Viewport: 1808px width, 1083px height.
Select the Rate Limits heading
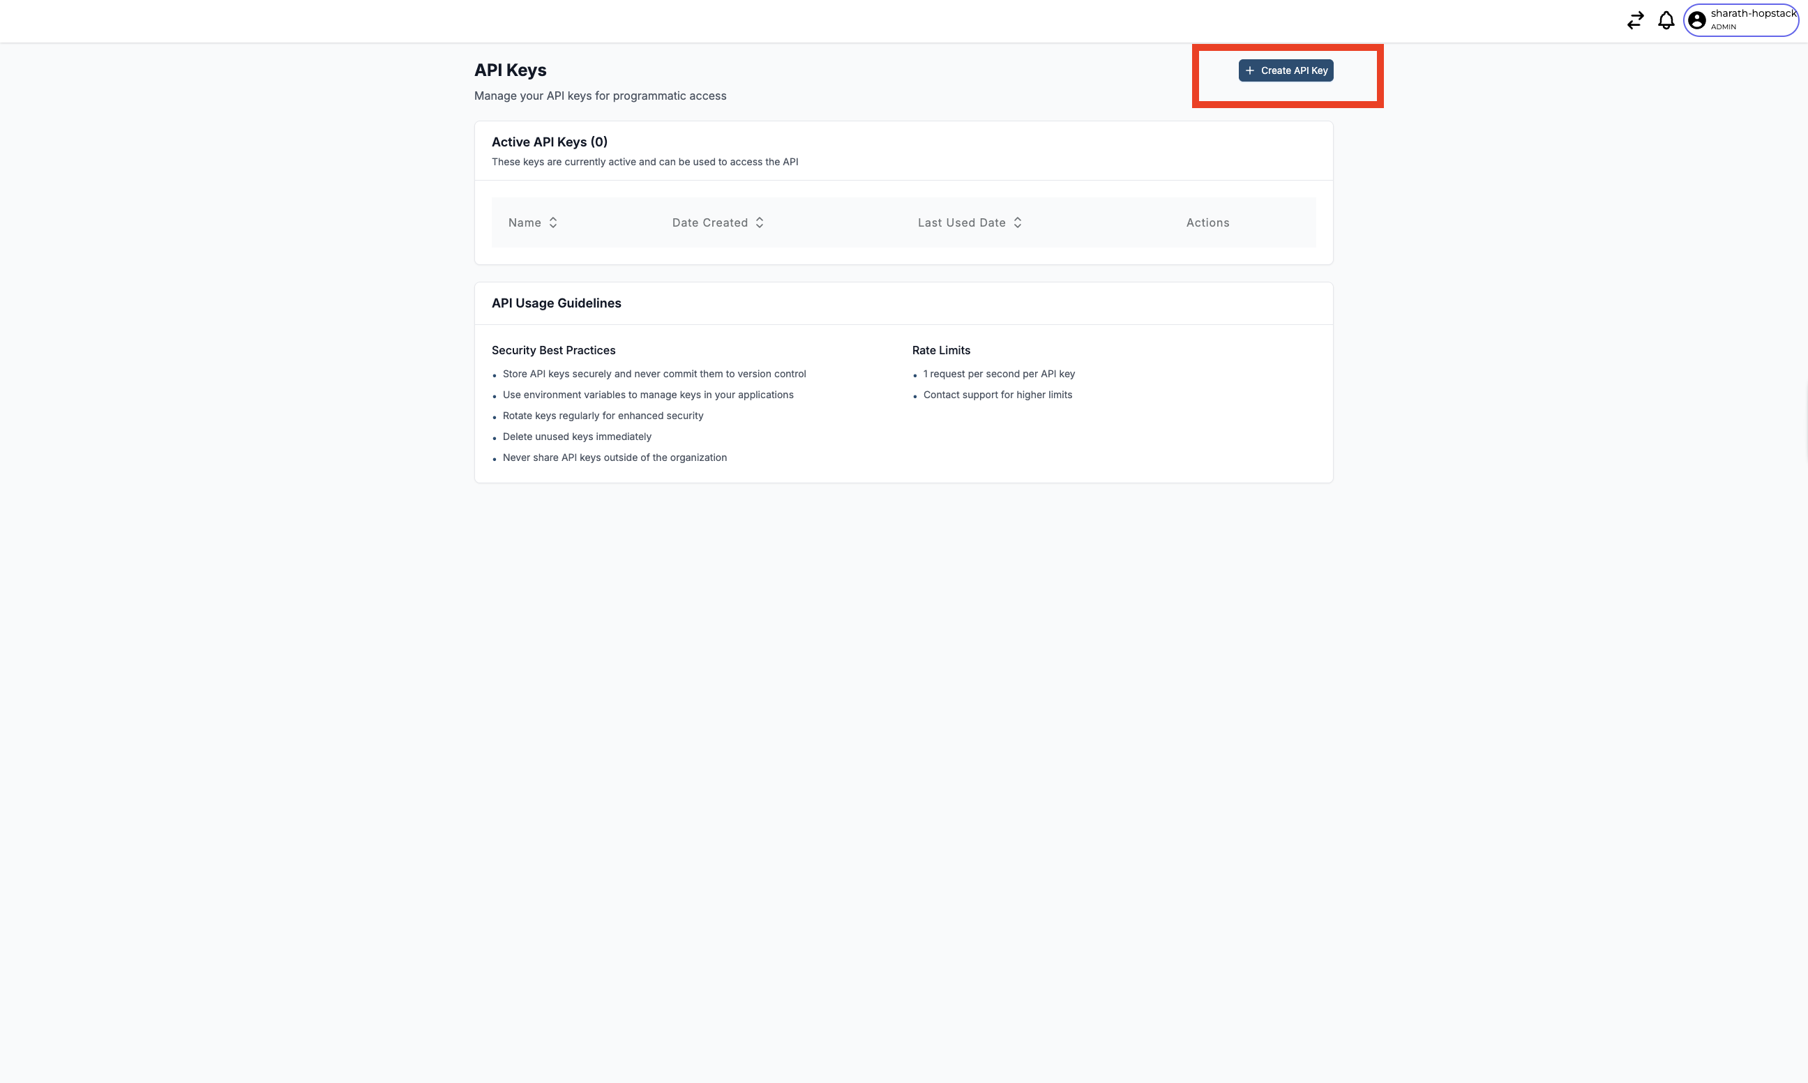(941, 350)
